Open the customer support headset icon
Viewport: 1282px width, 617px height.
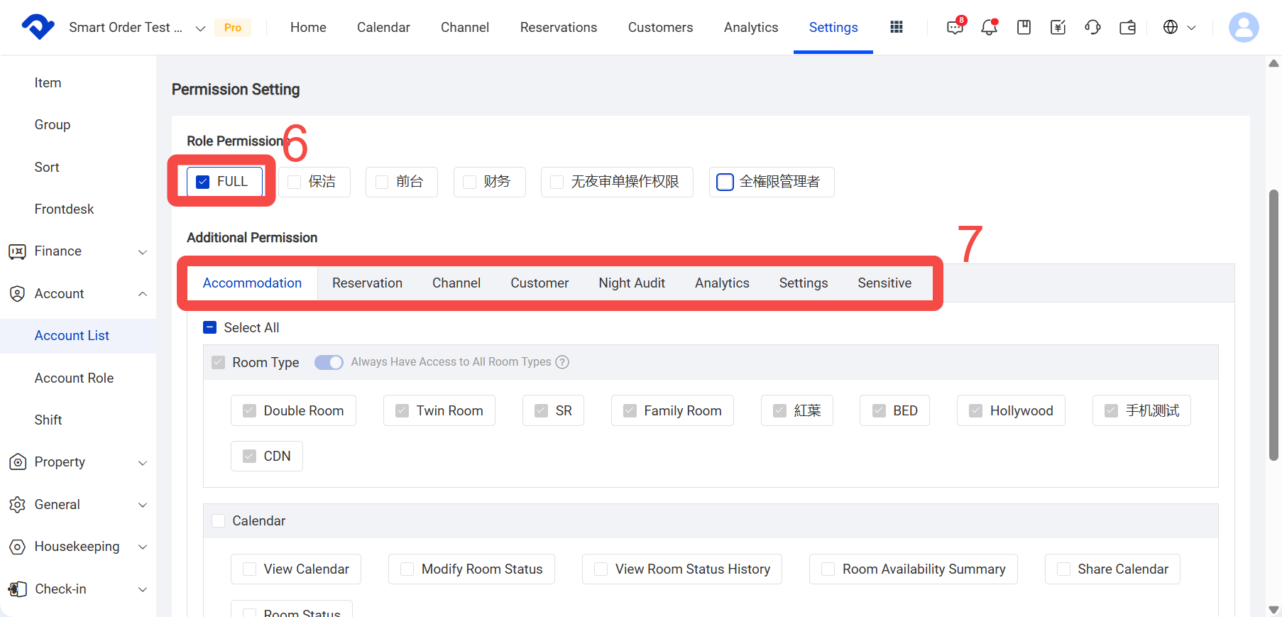pyautogui.click(x=1092, y=27)
